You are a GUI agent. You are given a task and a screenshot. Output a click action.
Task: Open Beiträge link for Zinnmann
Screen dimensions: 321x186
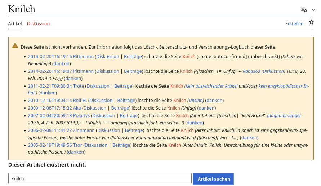[x=134, y=130]
